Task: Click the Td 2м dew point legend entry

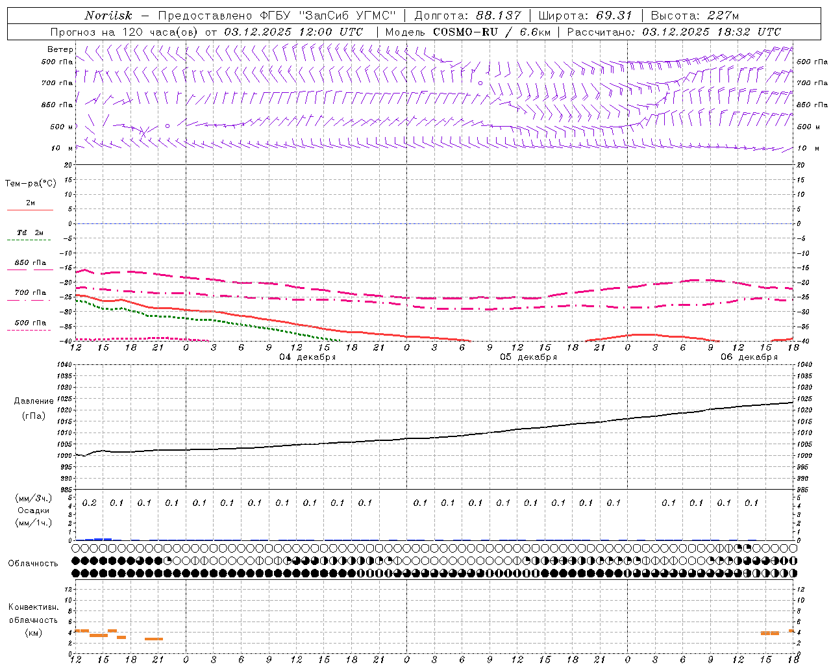Action: pyautogui.click(x=30, y=232)
